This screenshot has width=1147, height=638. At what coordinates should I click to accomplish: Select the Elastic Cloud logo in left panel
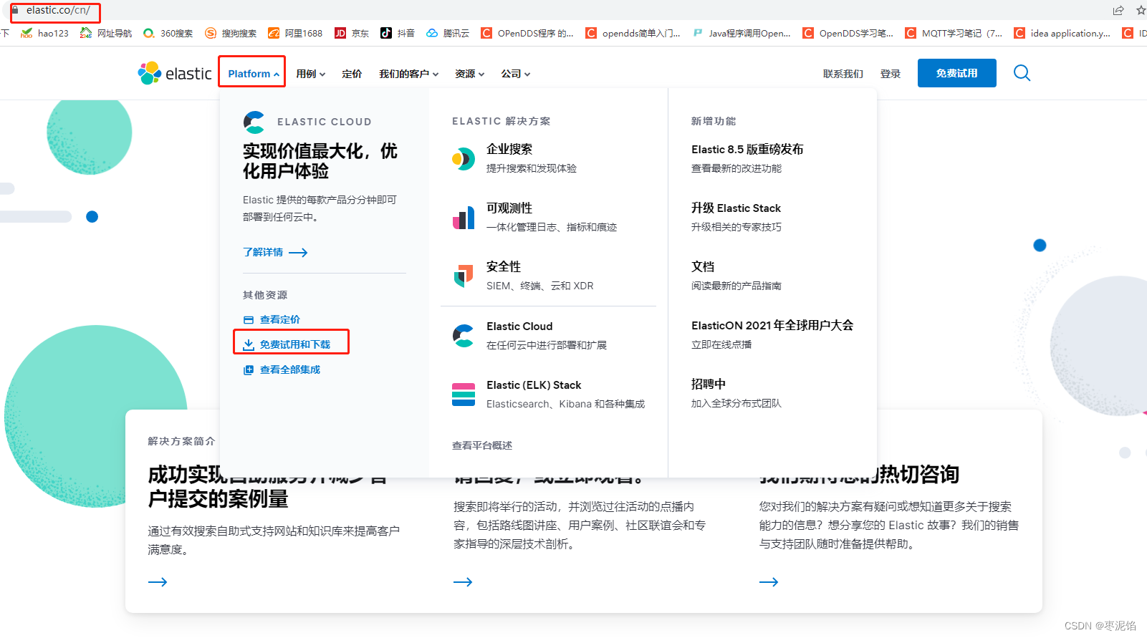254,122
